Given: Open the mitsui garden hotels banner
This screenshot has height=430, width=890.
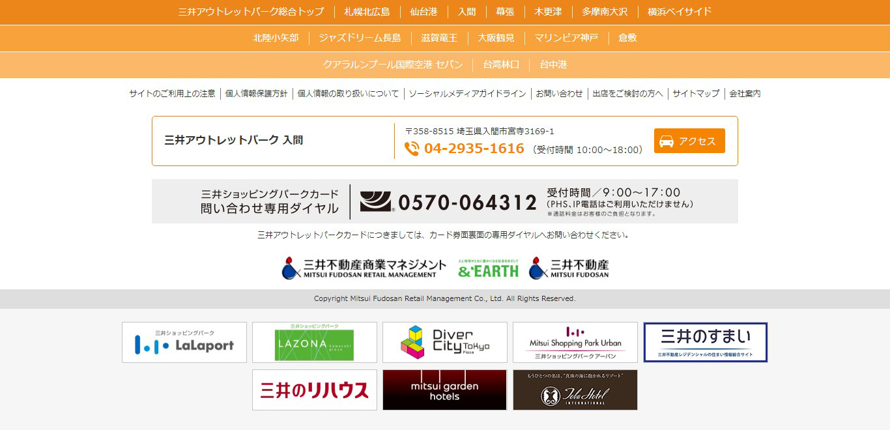Looking at the screenshot, I should 445,390.
